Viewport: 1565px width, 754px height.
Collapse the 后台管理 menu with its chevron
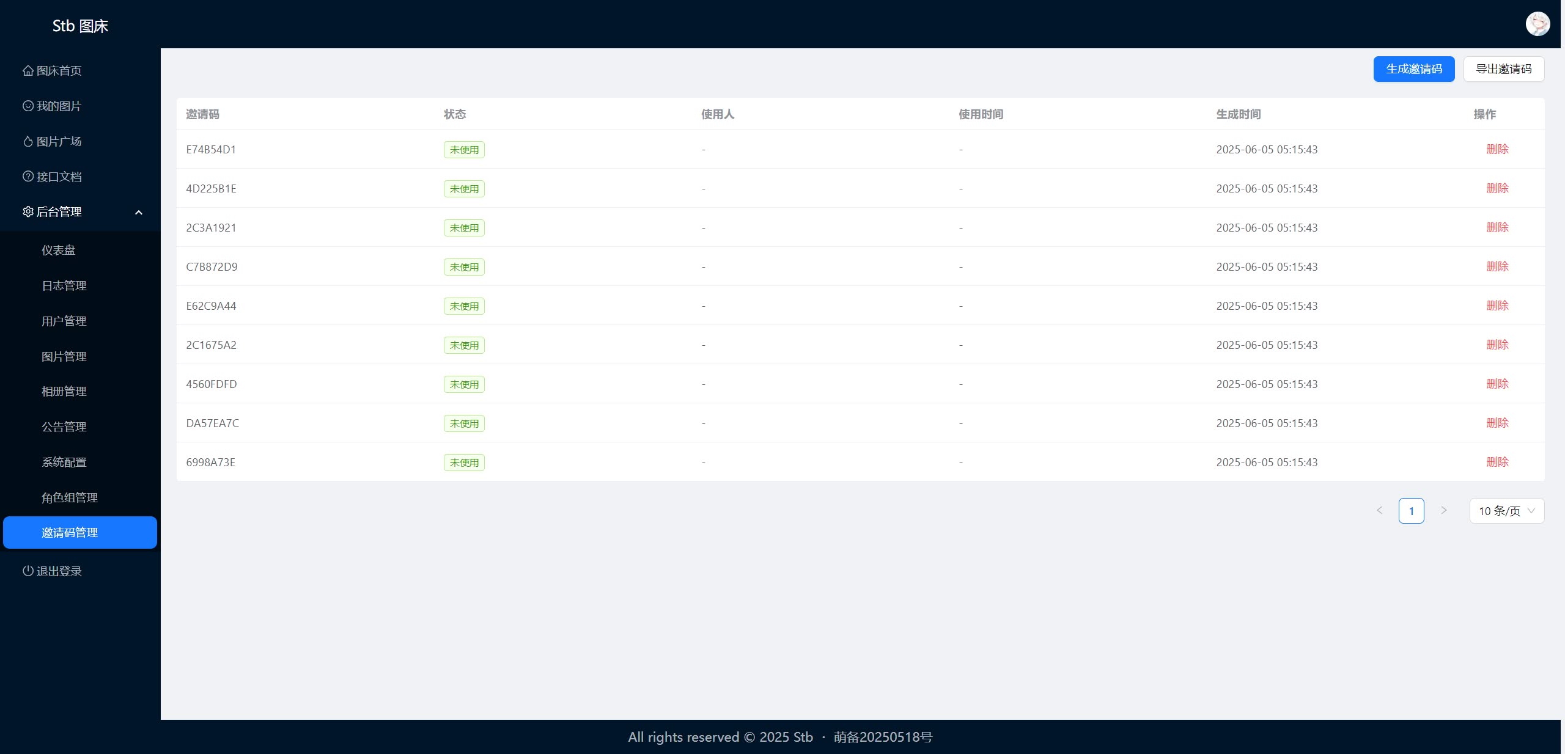point(139,212)
